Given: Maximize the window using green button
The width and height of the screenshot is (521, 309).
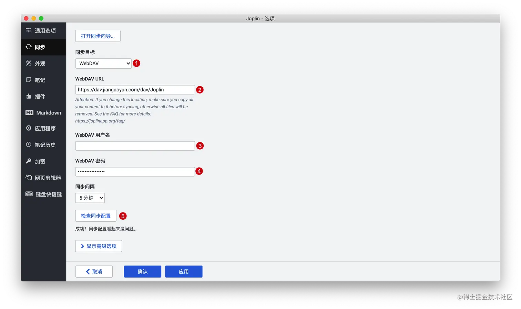Looking at the screenshot, I should pyautogui.click(x=41, y=18).
